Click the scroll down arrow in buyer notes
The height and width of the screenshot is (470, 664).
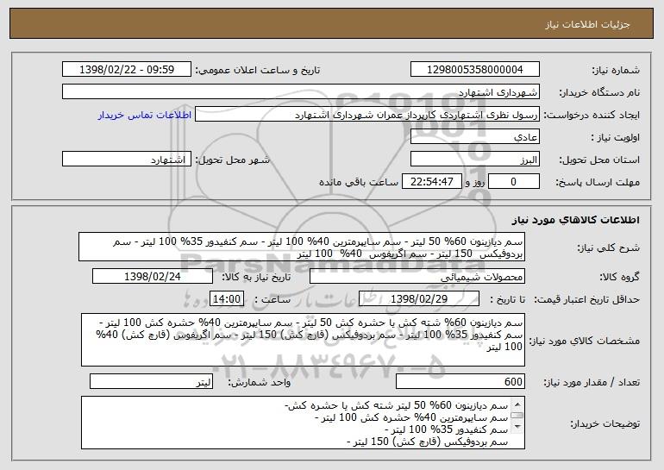coord(517,427)
